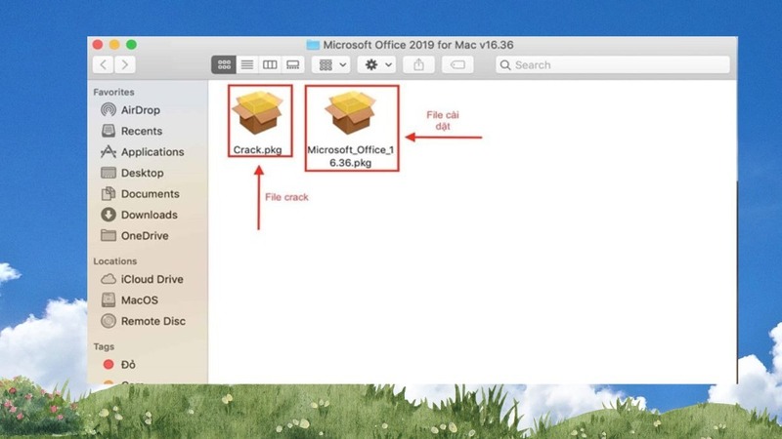Zoom the window with green button
The height and width of the screenshot is (439, 782).
(x=132, y=45)
